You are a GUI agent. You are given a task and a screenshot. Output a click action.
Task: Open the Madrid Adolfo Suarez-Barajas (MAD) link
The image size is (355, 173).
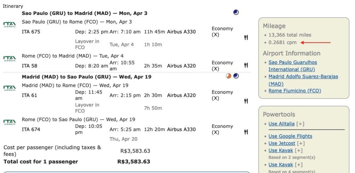(303, 80)
